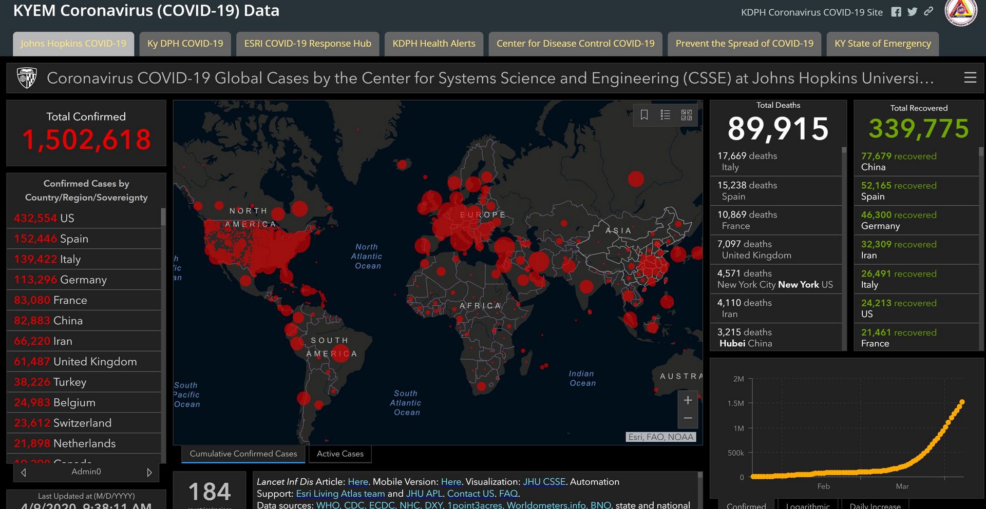Click the copy link chain icon
The height and width of the screenshot is (509, 986).
928,11
